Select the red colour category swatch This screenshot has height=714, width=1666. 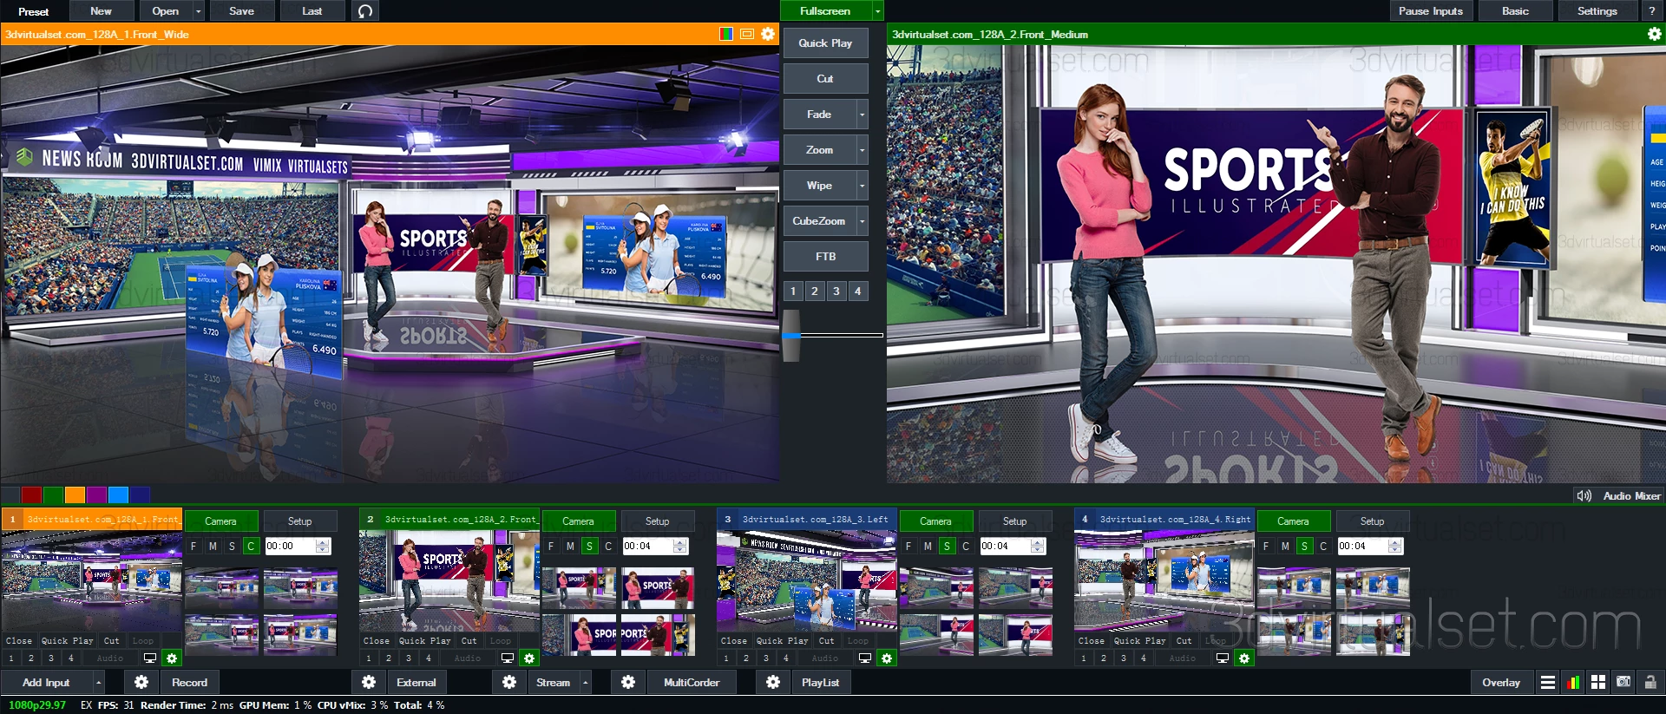[31, 495]
